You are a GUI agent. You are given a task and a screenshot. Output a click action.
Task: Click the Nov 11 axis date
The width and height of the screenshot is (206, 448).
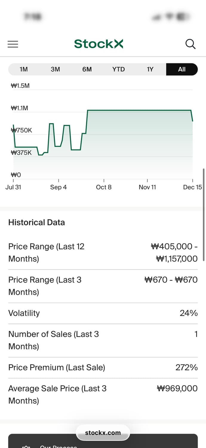point(147,187)
